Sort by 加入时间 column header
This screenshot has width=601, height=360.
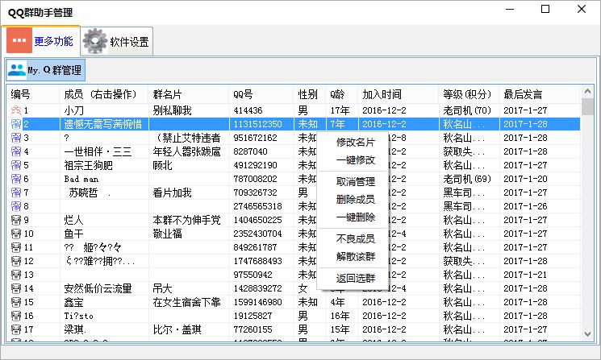pos(399,94)
